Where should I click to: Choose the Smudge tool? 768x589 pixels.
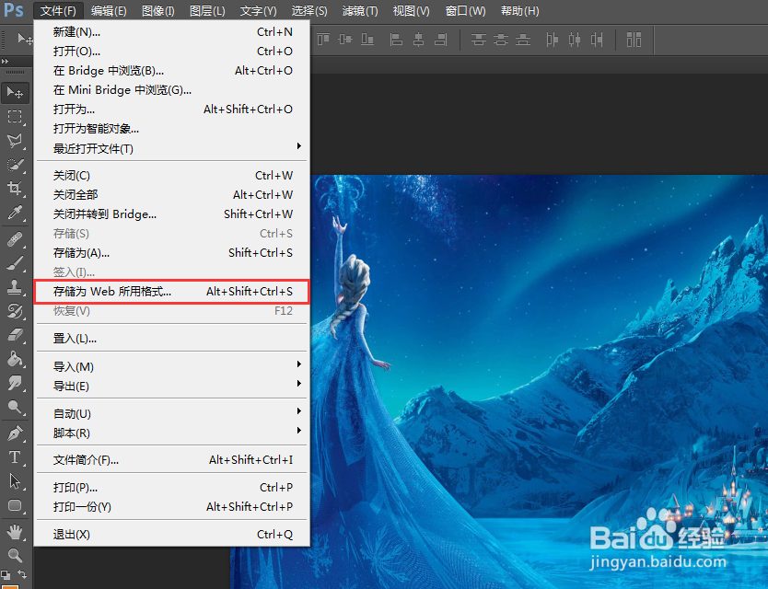[15, 384]
